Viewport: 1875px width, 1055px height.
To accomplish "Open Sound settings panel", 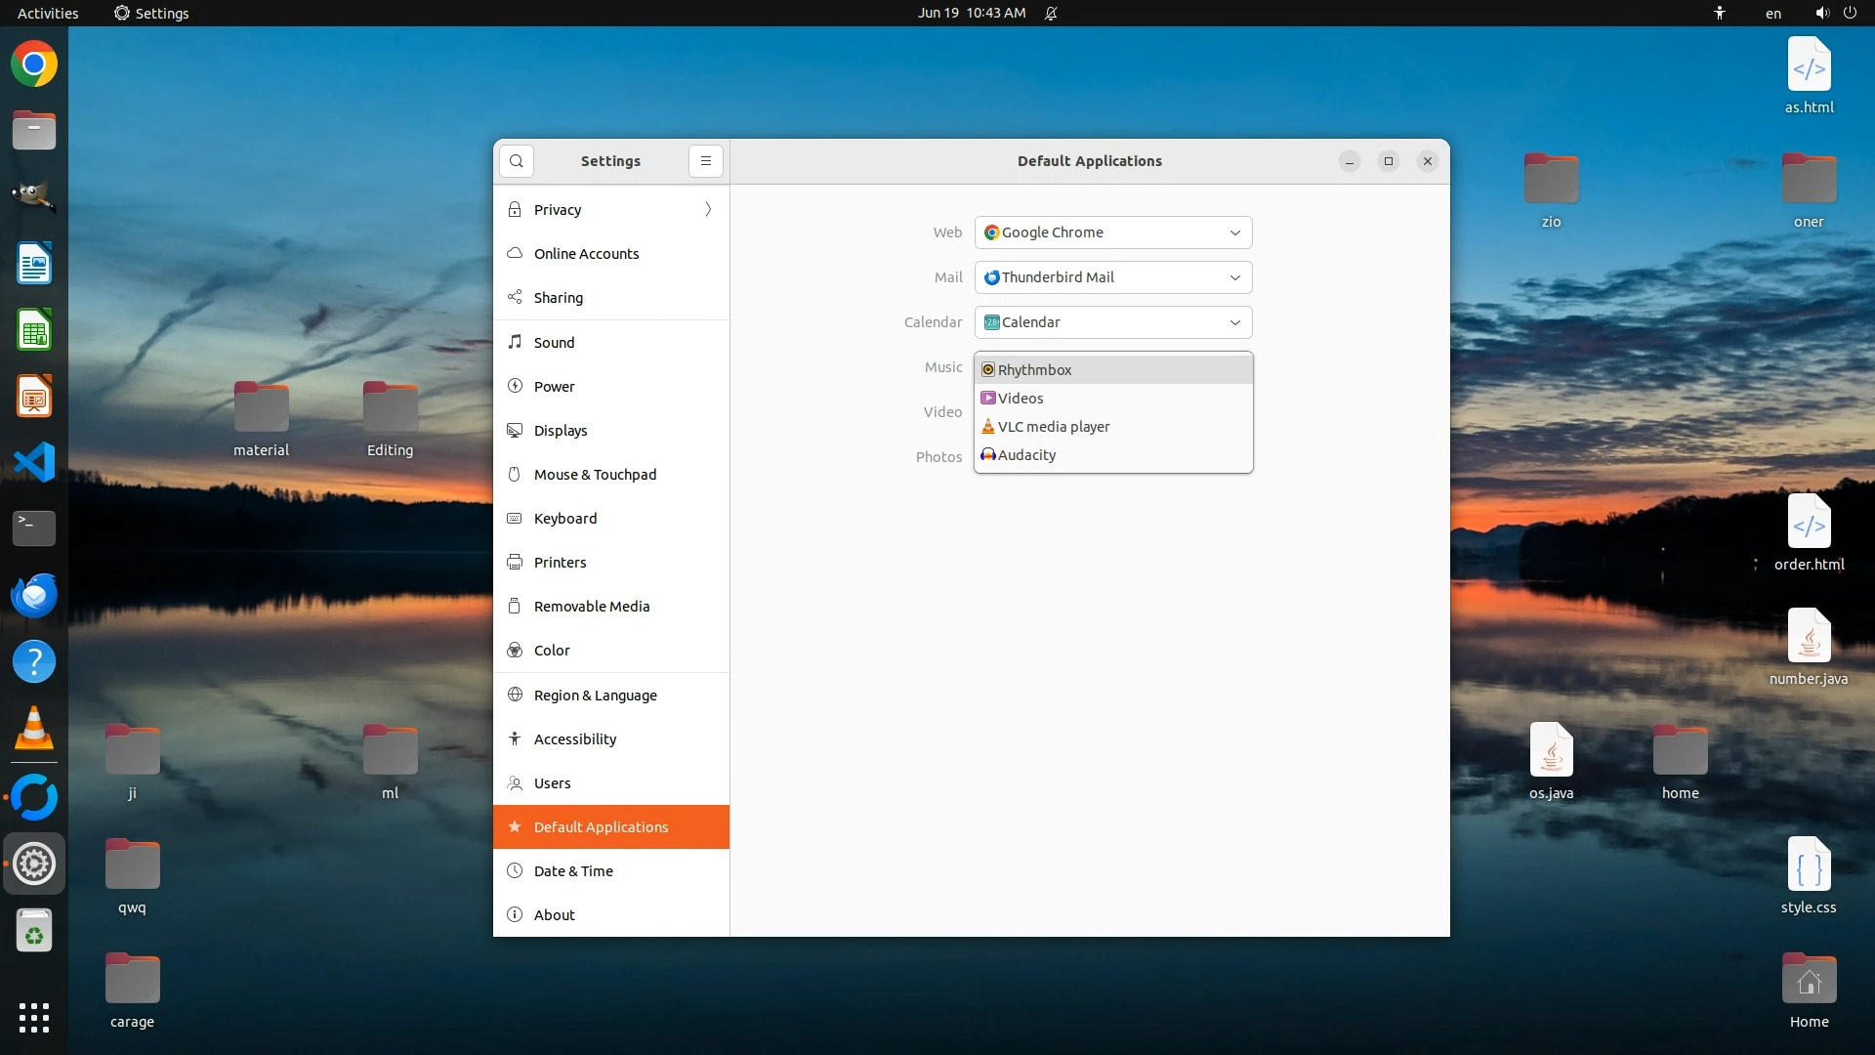I will point(554,343).
